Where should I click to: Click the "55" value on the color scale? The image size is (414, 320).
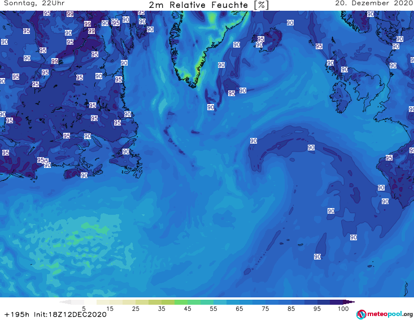(x=213, y=309)
